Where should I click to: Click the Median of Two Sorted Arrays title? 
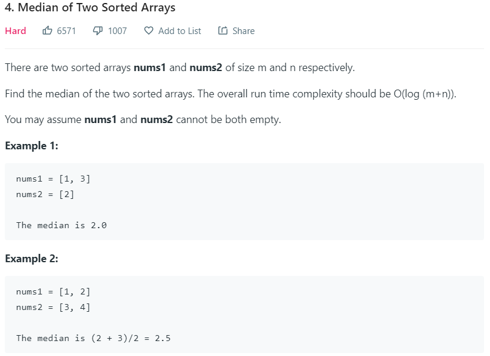click(x=90, y=8)
